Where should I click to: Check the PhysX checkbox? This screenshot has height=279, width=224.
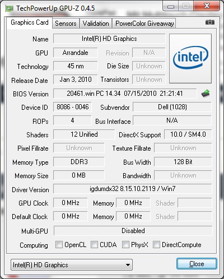(x=125, y=244)
